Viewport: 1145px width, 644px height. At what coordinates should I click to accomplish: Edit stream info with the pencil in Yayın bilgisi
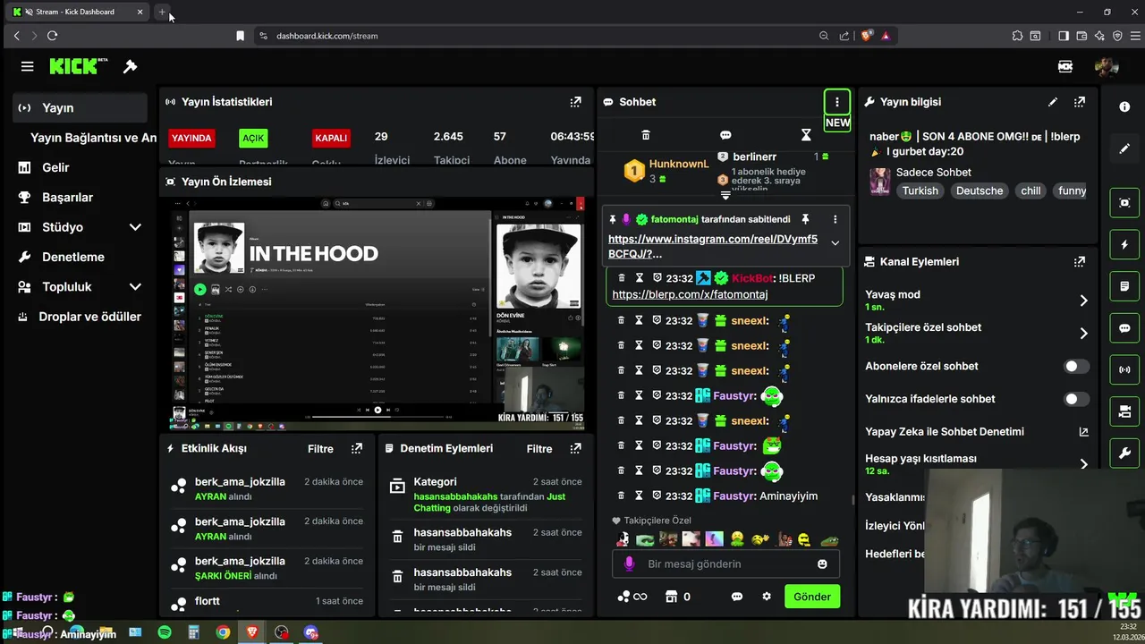(x=1053, y=102)
